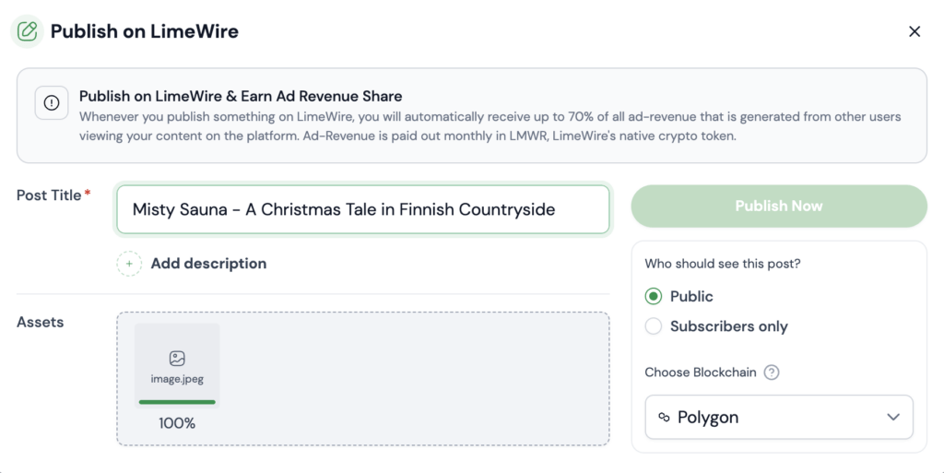
Task: Click the Polygon chain link icon
Action: click(x=664, y=417)
